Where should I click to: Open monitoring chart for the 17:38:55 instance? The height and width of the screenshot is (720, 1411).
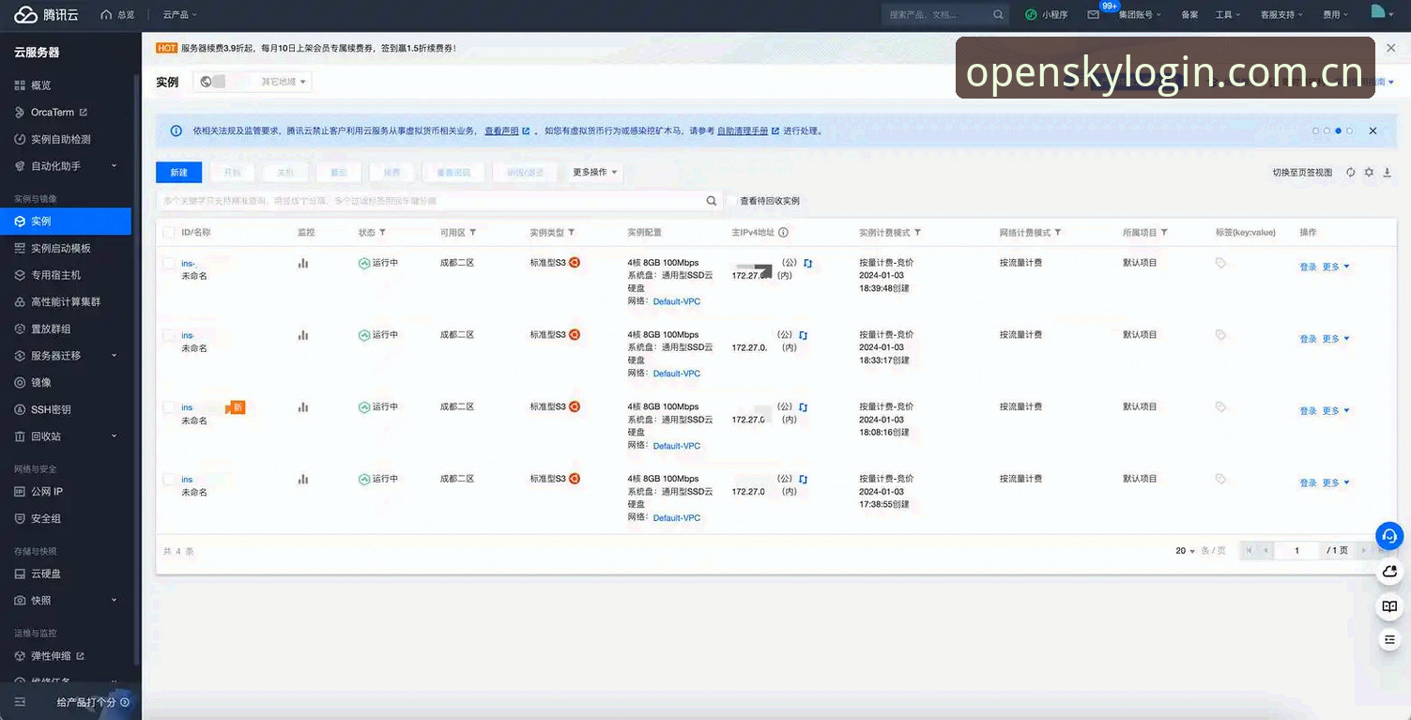(x=302, y=479)
